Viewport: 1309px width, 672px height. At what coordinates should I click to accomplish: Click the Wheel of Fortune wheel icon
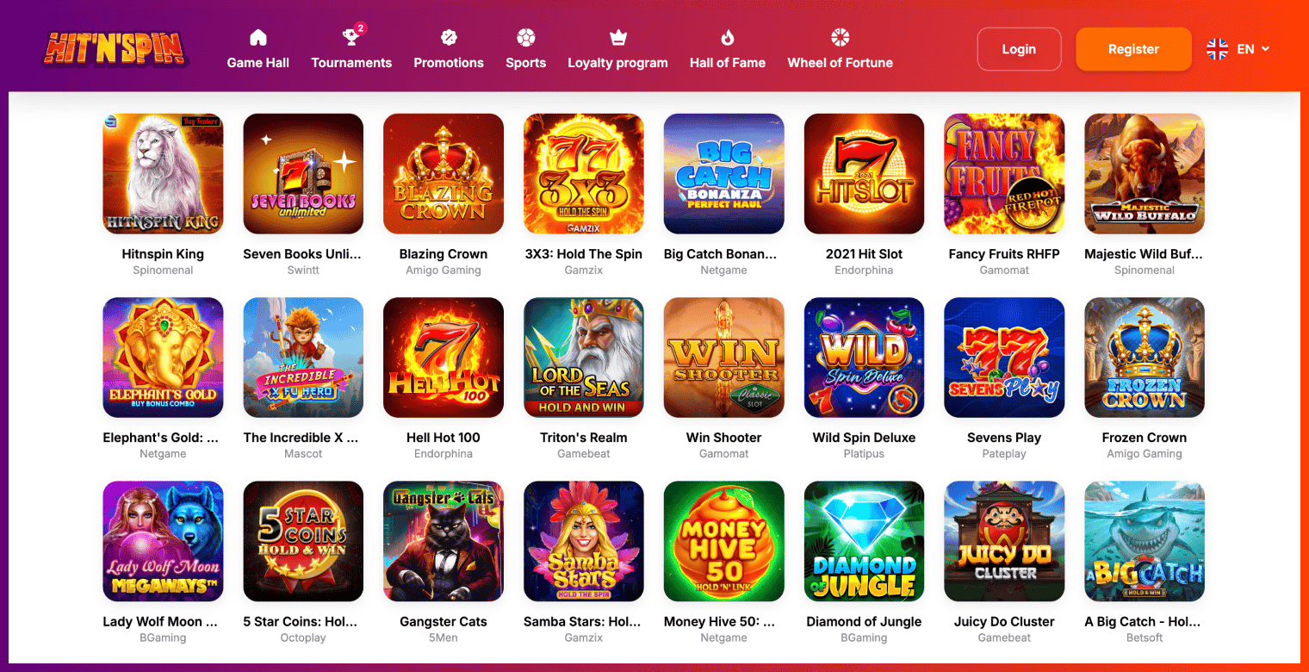[841, 37]
